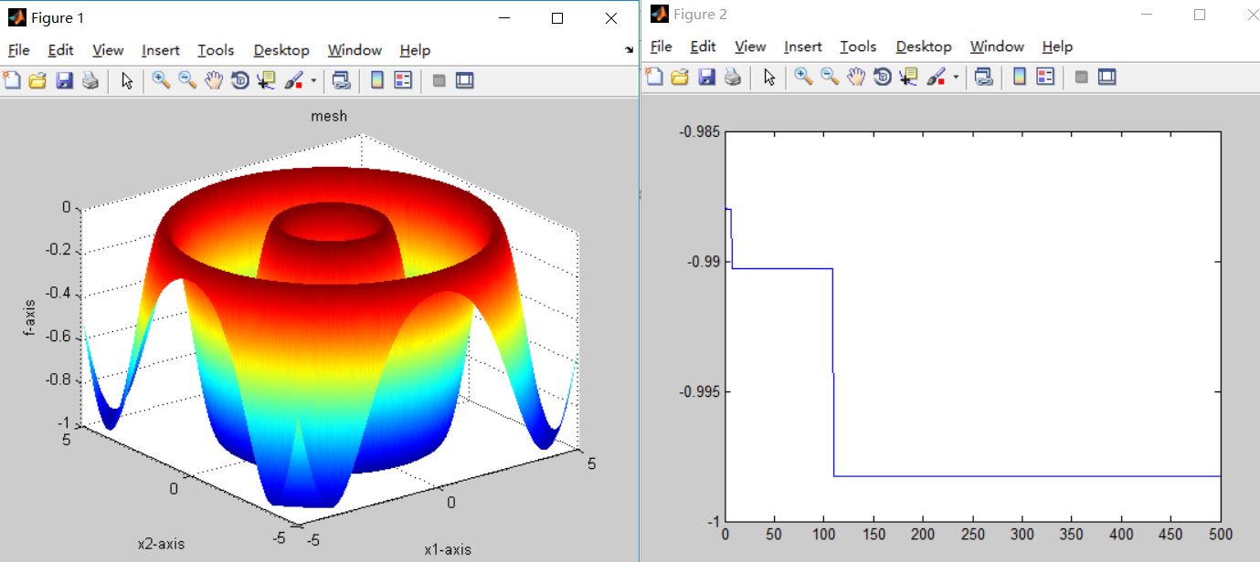Save figure using Figure 1 disk icon
Image resolution: width=1260 pixels, height=562 pixels.
click(64, 80)
